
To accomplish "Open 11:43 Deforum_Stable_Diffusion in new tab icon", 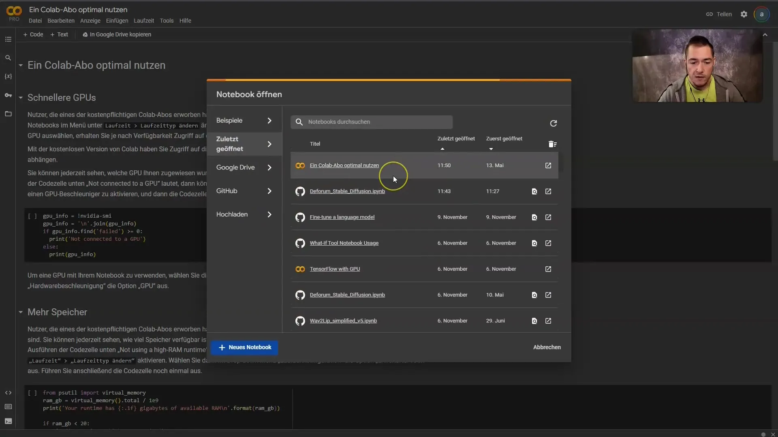I will click(548, 191).
